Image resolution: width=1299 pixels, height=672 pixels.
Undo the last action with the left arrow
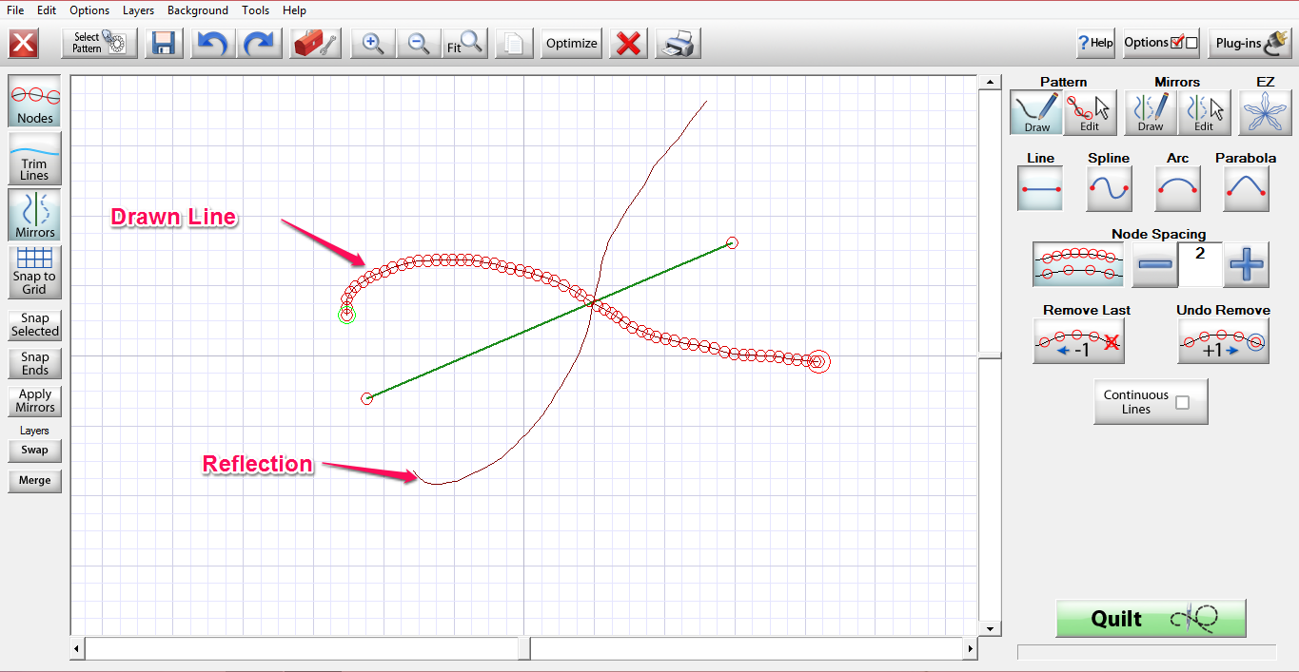point(211,44)
